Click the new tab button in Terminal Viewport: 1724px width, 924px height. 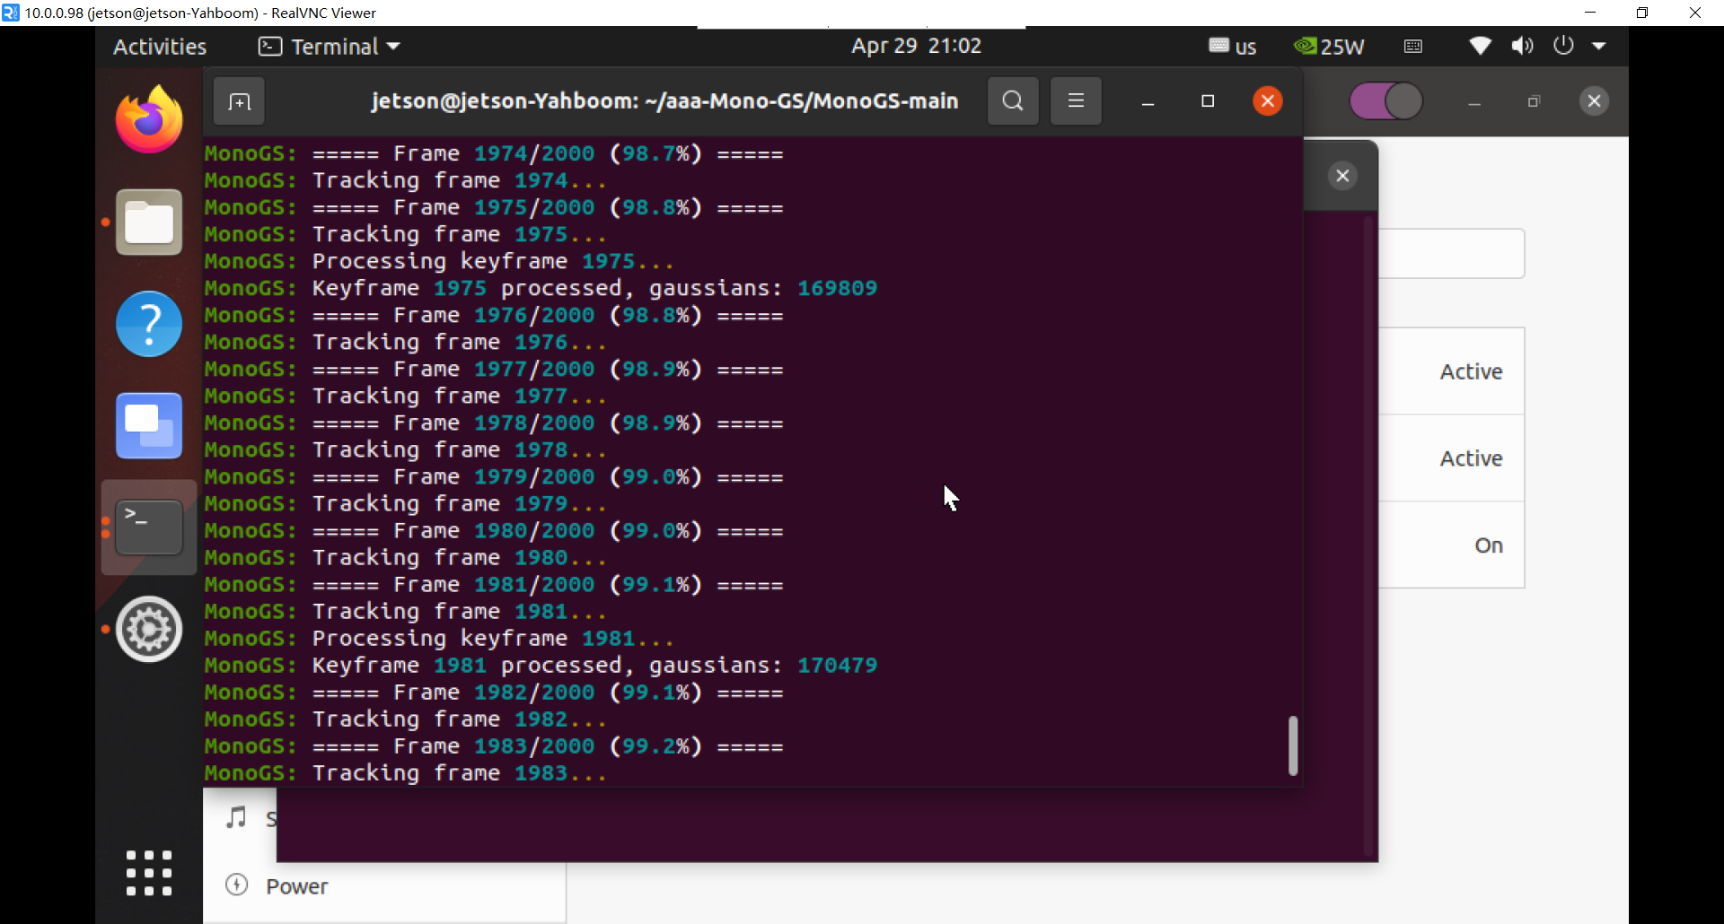239,101
